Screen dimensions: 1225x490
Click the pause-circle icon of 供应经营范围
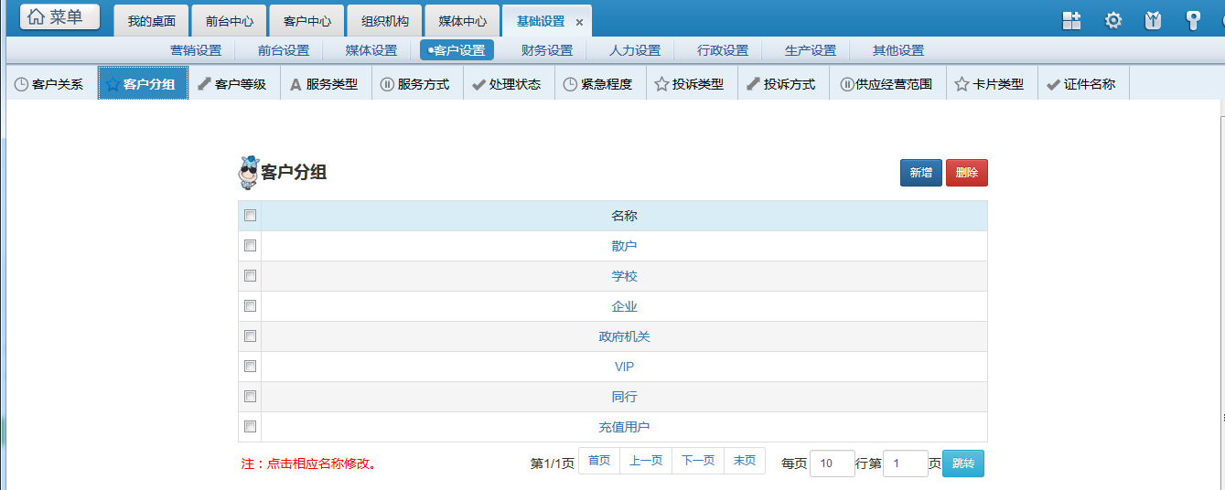pyautogui.click(x=847, y=84)
